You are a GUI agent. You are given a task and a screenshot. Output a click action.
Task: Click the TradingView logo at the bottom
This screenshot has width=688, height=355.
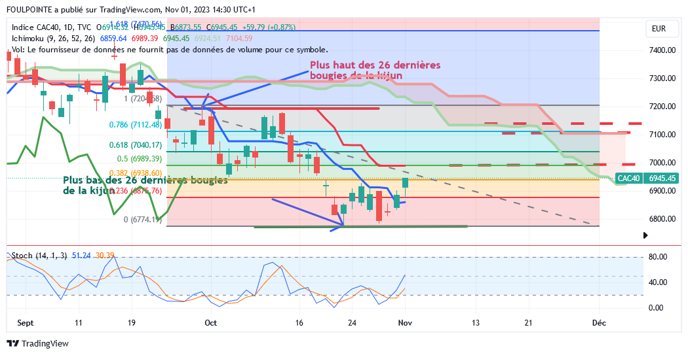coord(38,344)
